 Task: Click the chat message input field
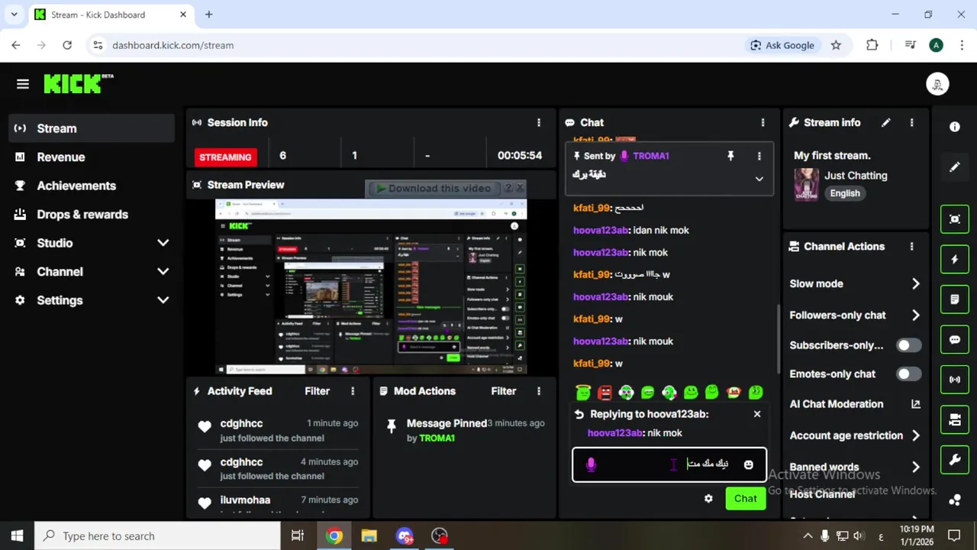[669, 464]
